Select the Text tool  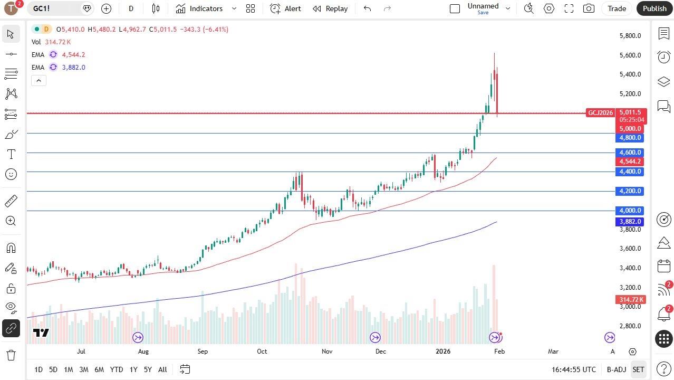coord(11,154)
